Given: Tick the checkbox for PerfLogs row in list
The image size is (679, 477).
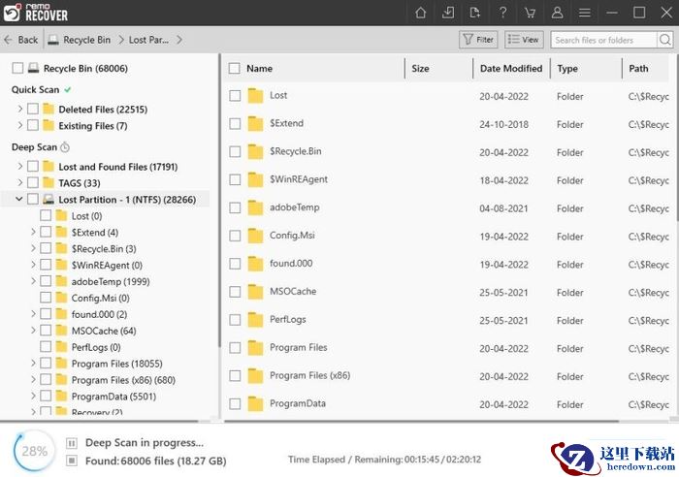Looking at the screenshot, I should coord(235,320).
